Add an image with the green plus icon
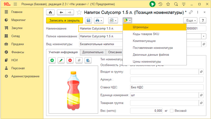Image resolution: width=211 pixels, height=119 pixels. coord(52,60)
